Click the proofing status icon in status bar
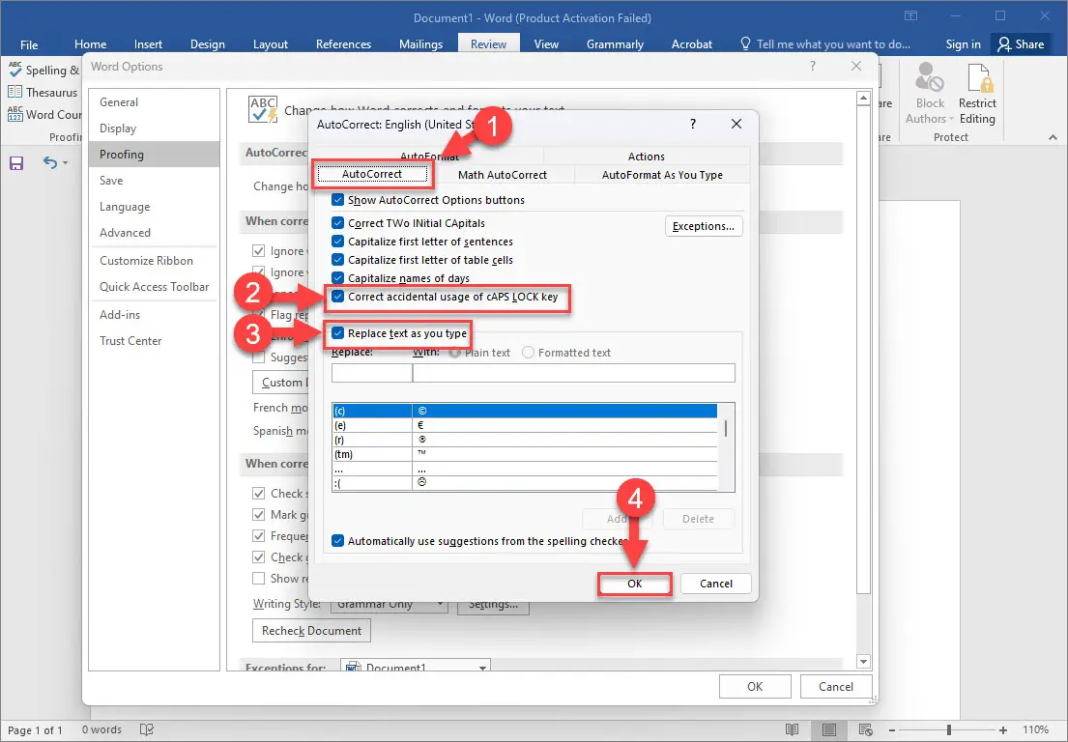 [x=146, y=729]
